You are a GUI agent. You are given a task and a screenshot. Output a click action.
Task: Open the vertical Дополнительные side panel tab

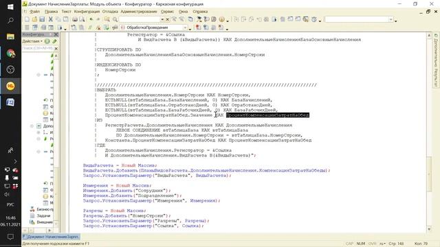pyautogui.click(x=436, y=60)
